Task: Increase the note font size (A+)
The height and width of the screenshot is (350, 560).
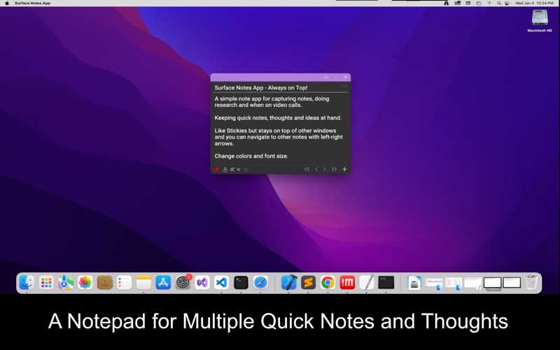Action: pos(232,169)
